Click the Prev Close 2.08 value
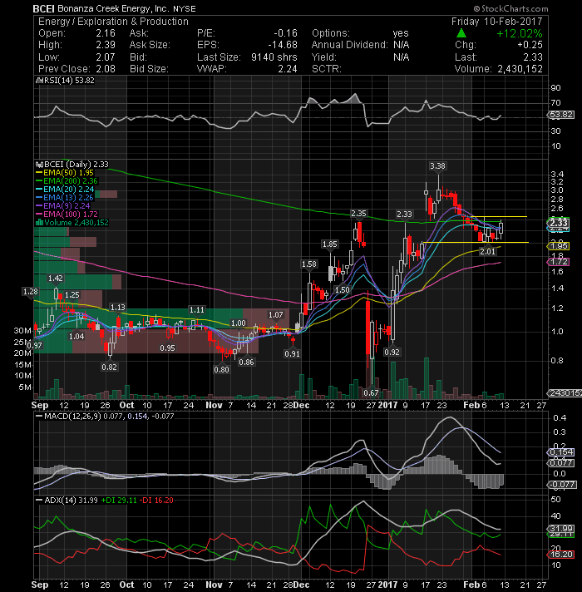This screenshot has width=582, height=592. coord(106,69)
